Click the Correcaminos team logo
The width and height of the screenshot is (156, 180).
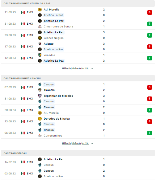[x=40, y=136]
